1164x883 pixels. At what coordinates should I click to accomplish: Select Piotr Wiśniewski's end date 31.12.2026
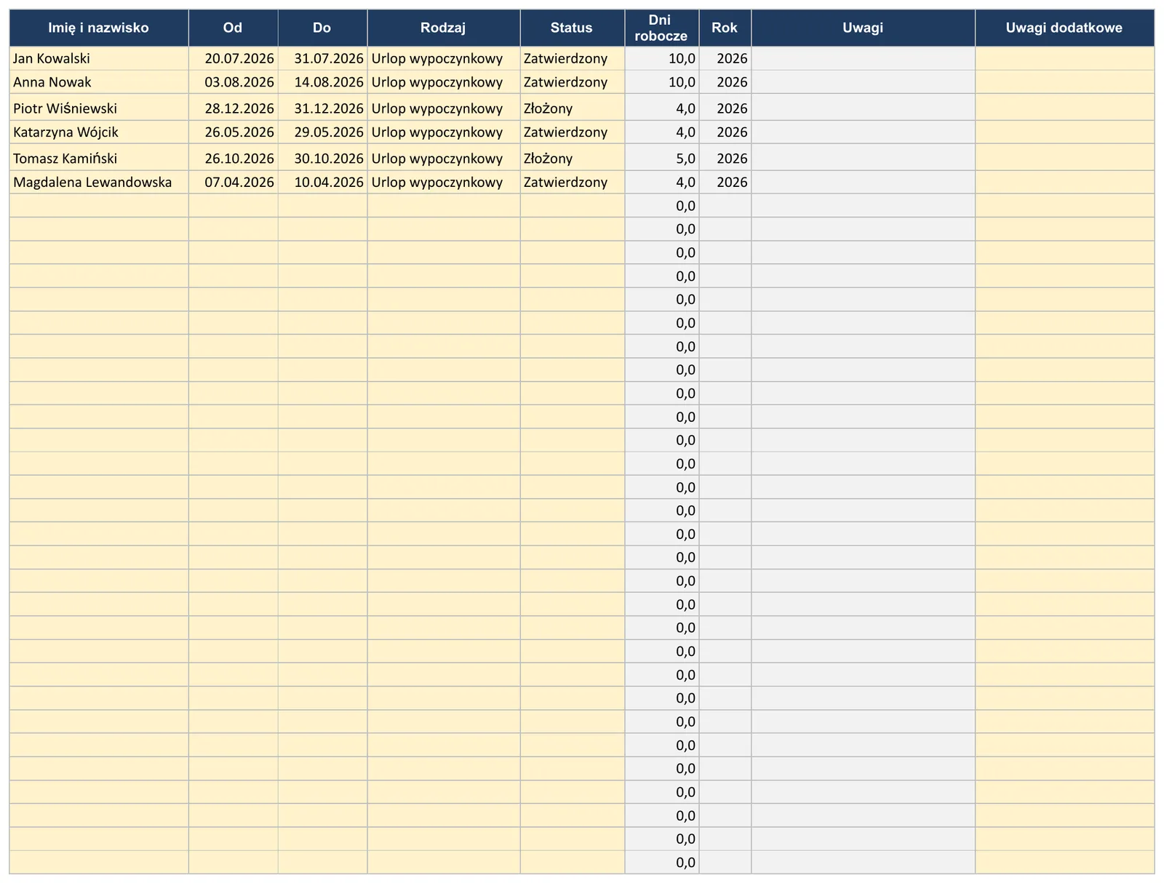coord(323,108)
